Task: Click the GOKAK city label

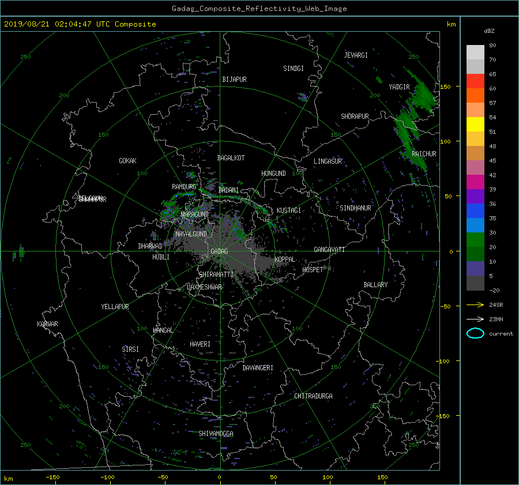Action: 127,161
